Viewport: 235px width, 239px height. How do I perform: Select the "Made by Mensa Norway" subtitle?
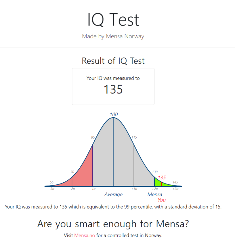tap(113, 36)
